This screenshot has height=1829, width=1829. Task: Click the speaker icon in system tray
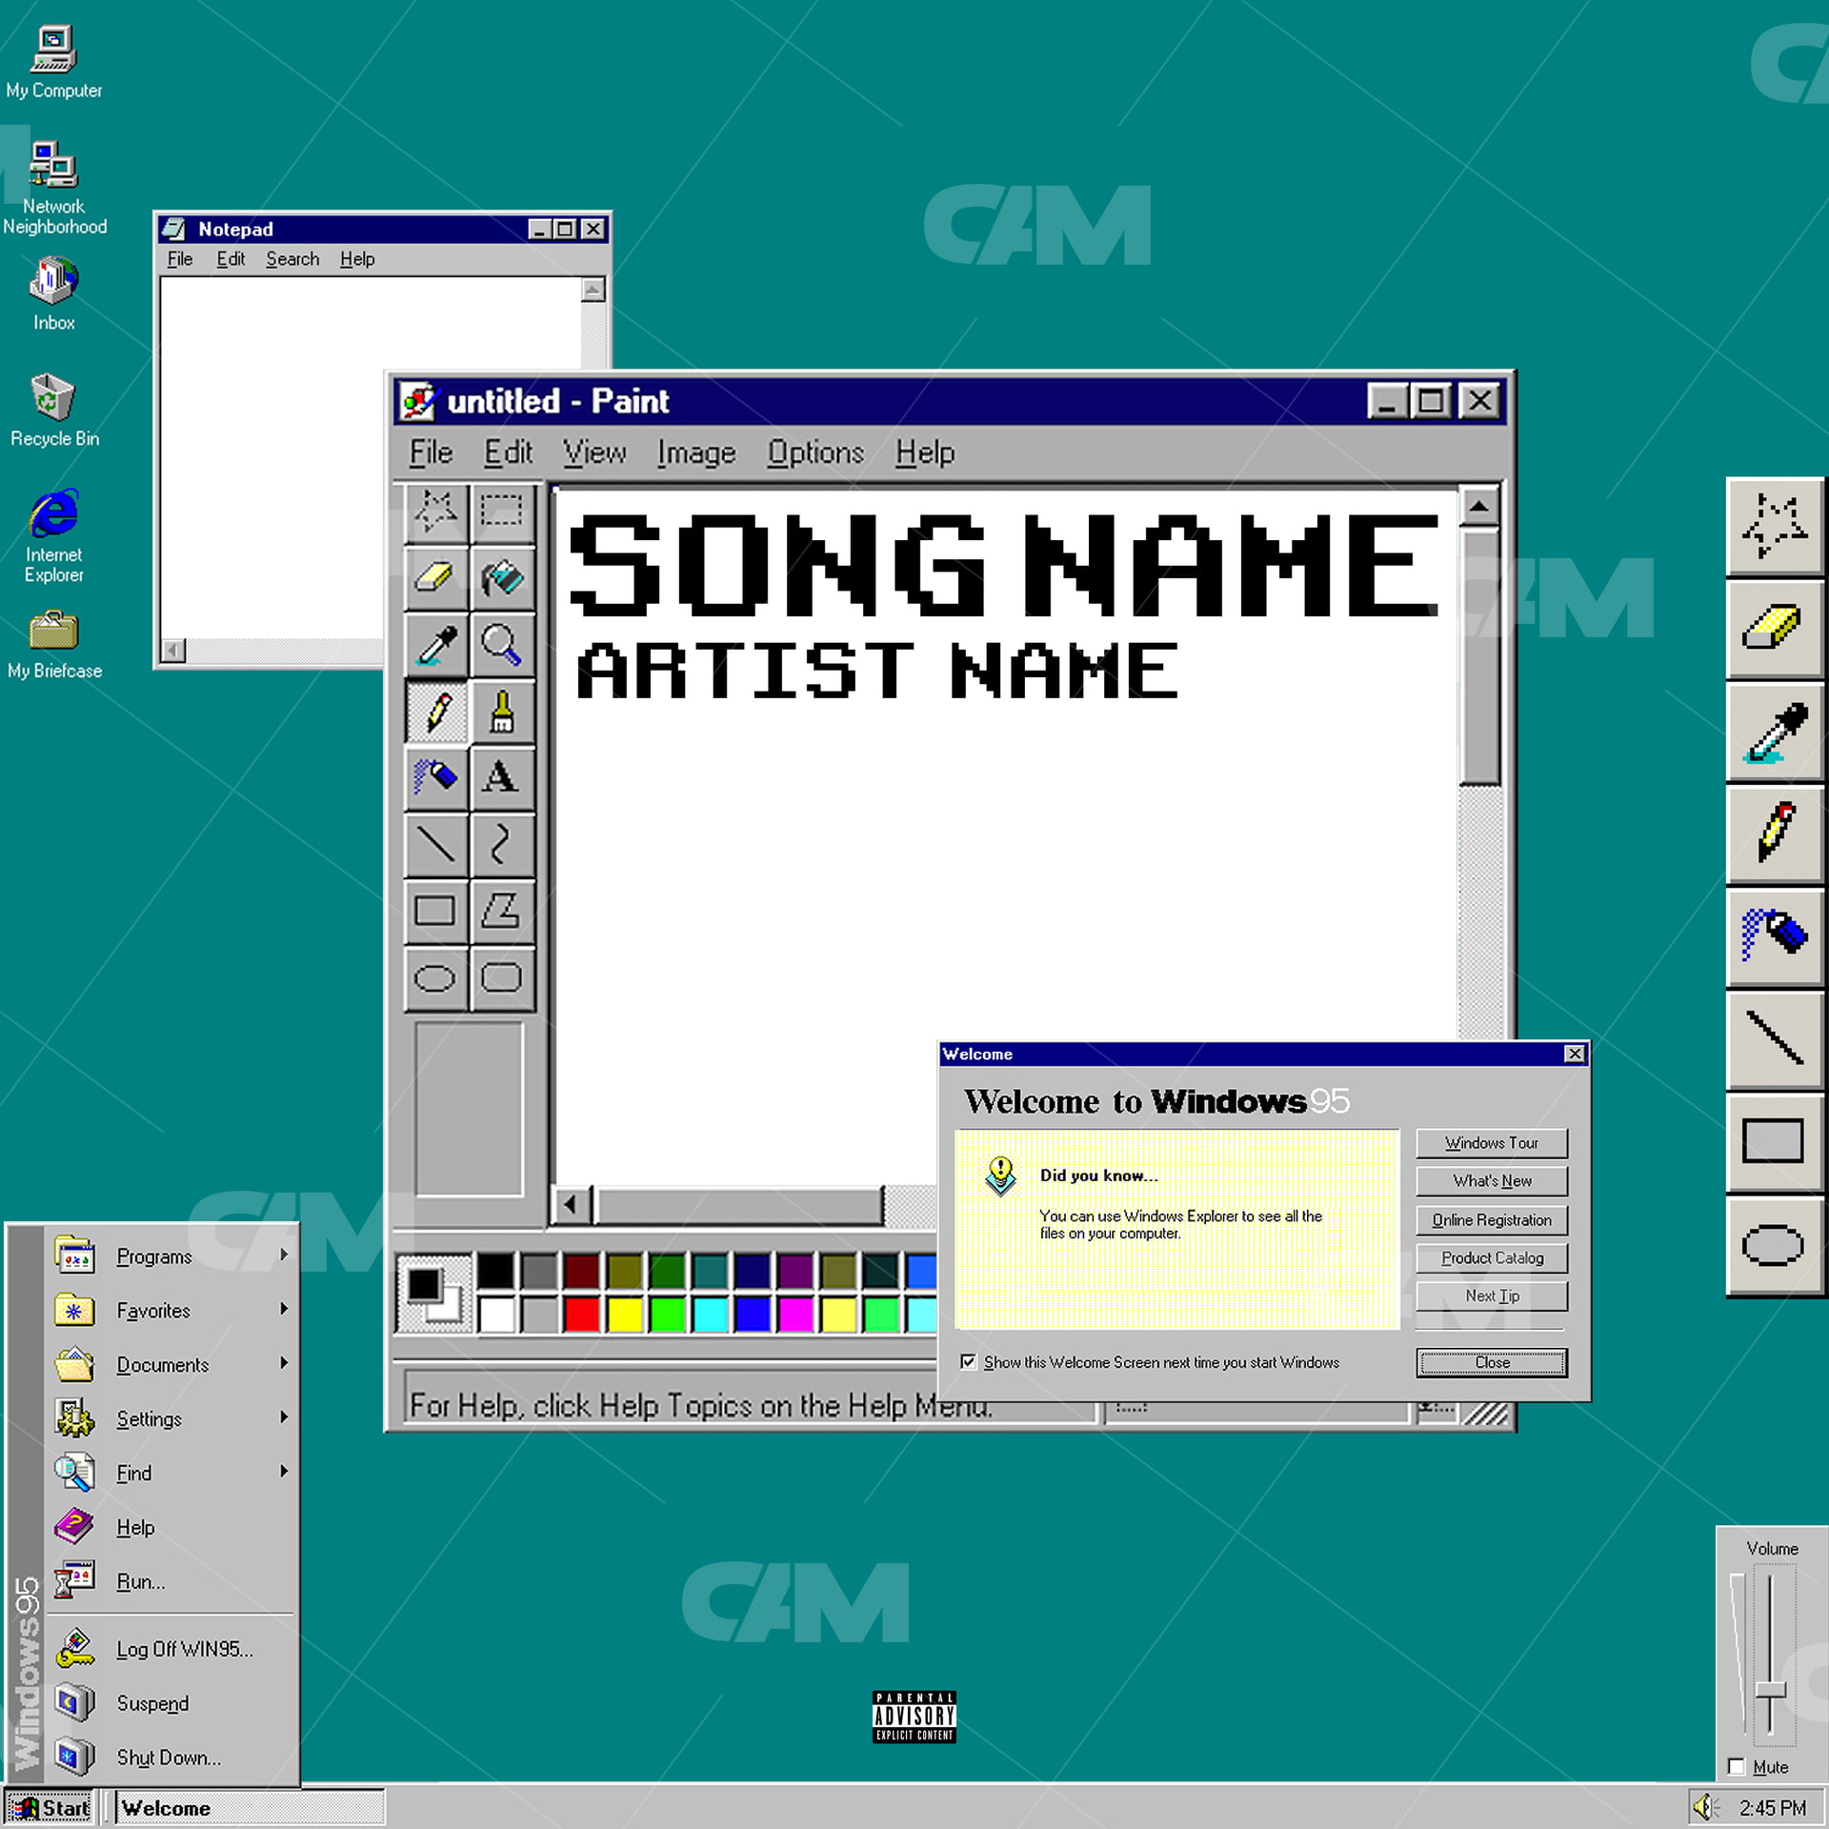coord(1705,1807)
